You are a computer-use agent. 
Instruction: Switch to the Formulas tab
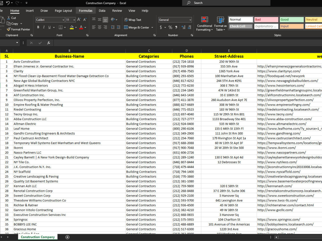coord(86,11)
